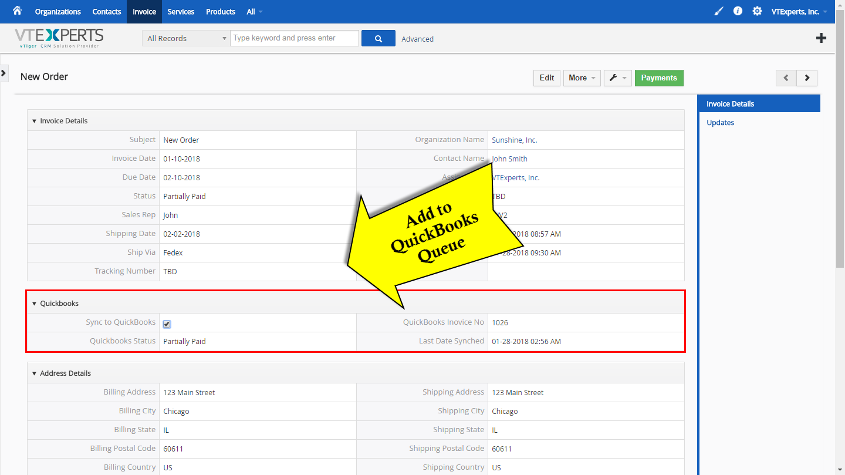Image resolution: width=845 pixels, height=475 pixels.
Task: Select the Invoice menu tab
Action: (144, 12)
